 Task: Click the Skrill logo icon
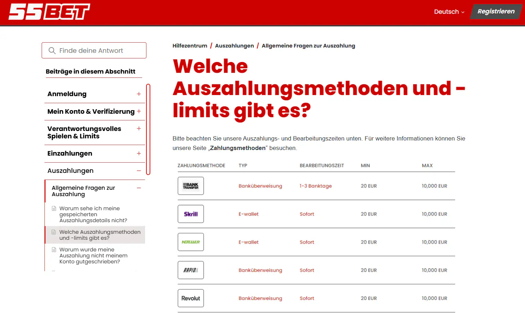coord(191,214)
